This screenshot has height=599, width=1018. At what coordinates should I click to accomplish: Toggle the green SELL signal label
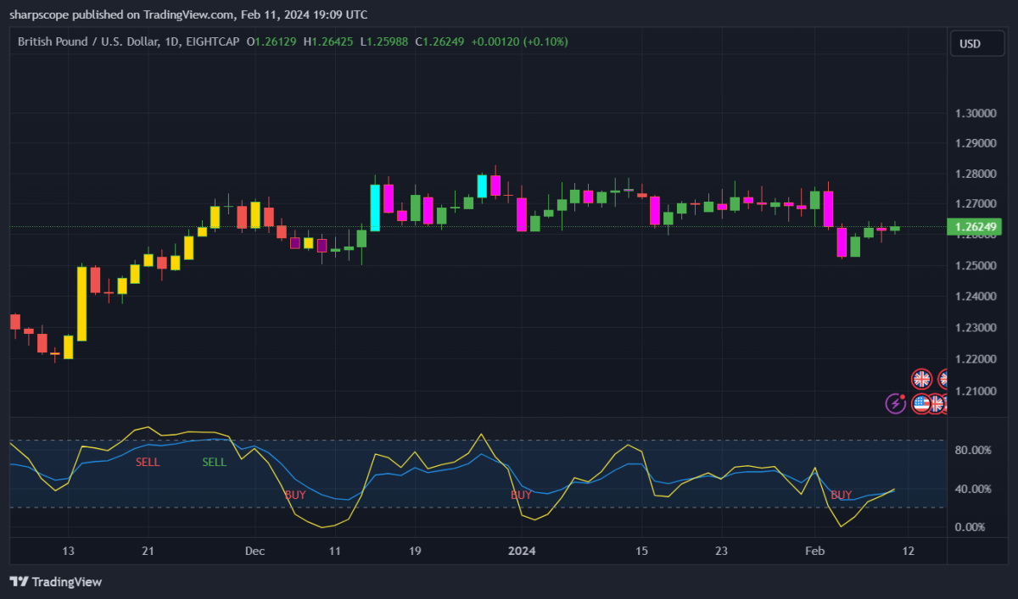point(214,463)
